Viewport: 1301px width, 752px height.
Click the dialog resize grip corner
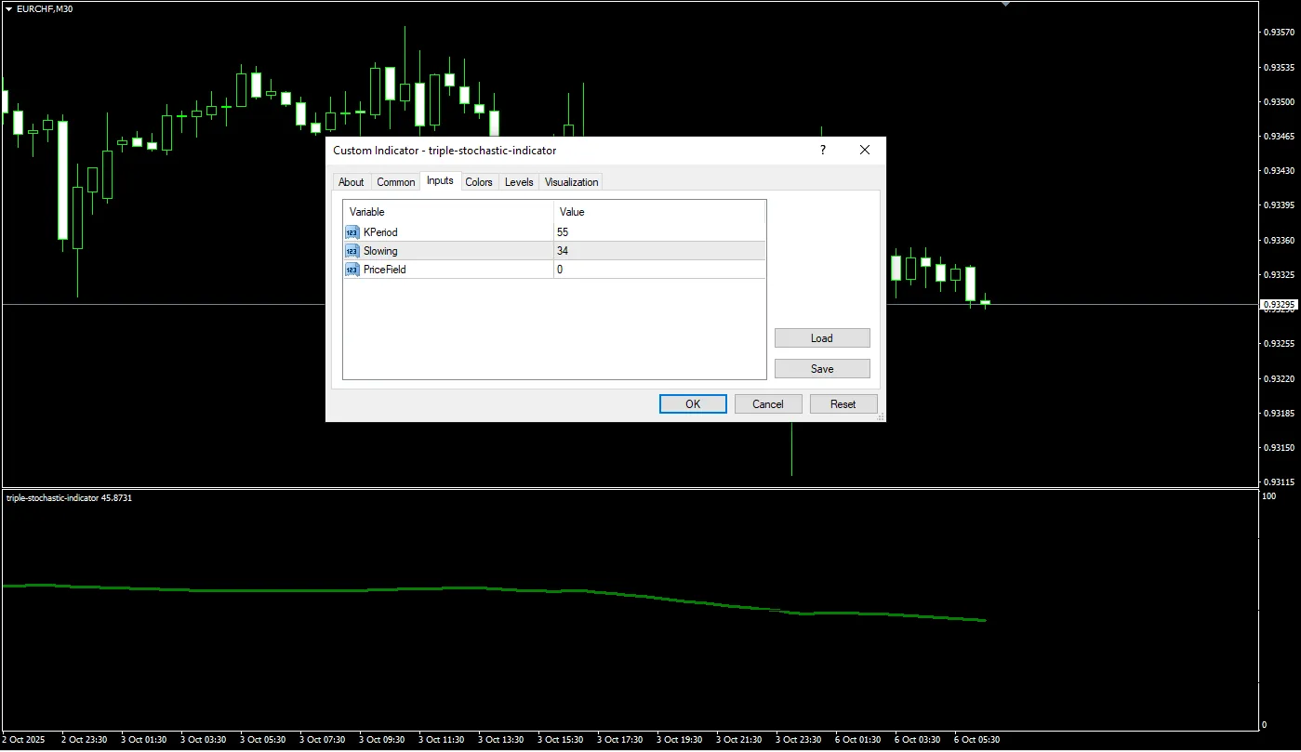click(880, 416)
